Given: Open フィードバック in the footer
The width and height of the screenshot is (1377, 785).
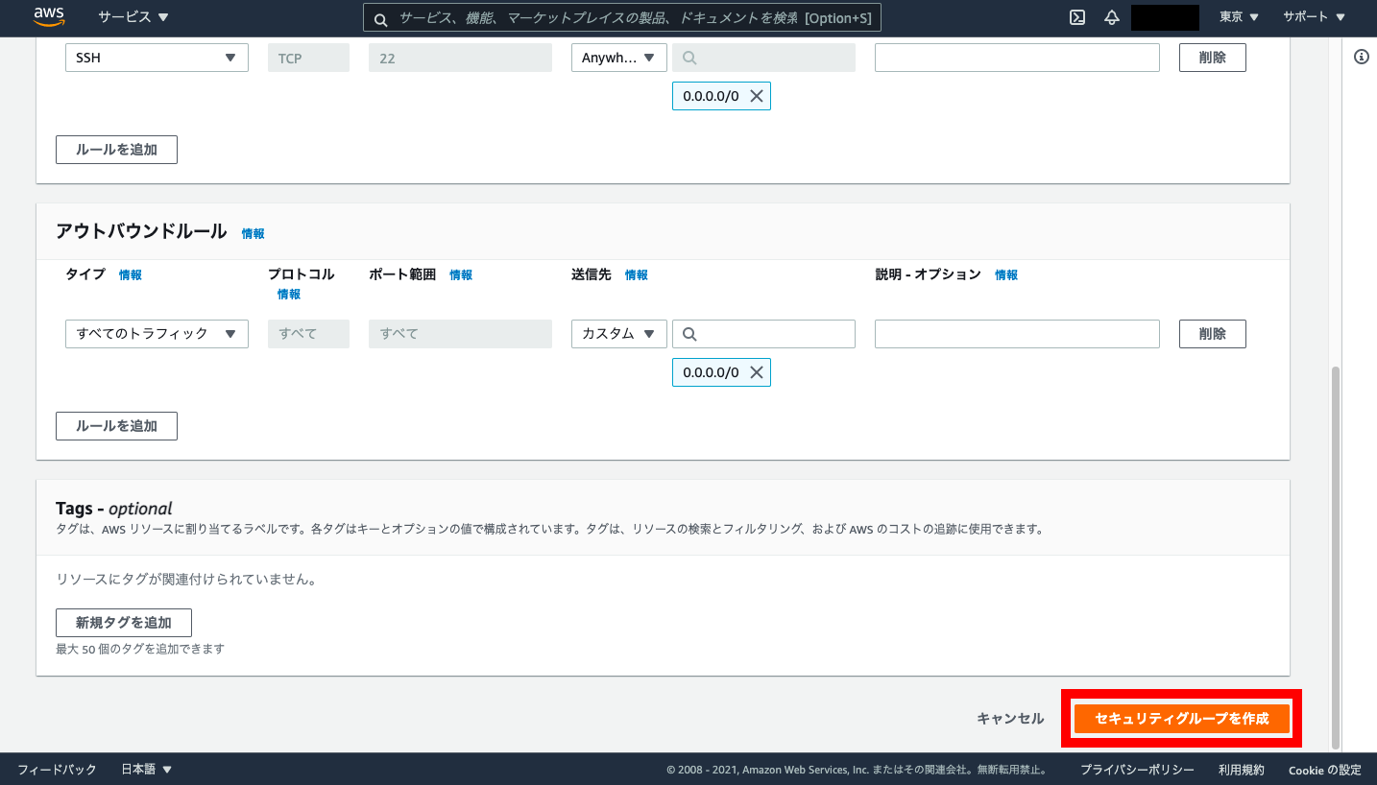Looking at the screenshot, I should point(57,770).
